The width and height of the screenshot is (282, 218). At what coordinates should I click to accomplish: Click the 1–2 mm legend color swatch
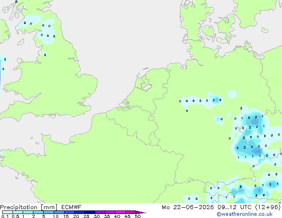click(28, 212)
